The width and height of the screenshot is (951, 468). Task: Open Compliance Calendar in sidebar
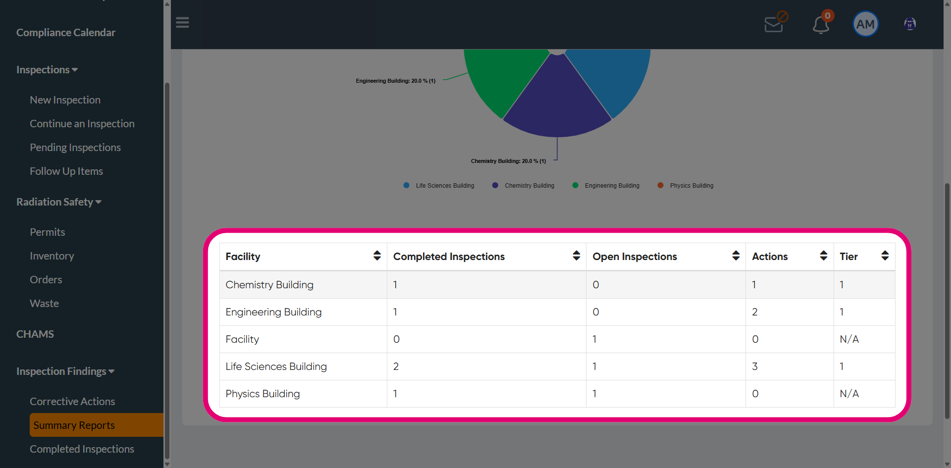pyautogui.click(x=66, y=33)
